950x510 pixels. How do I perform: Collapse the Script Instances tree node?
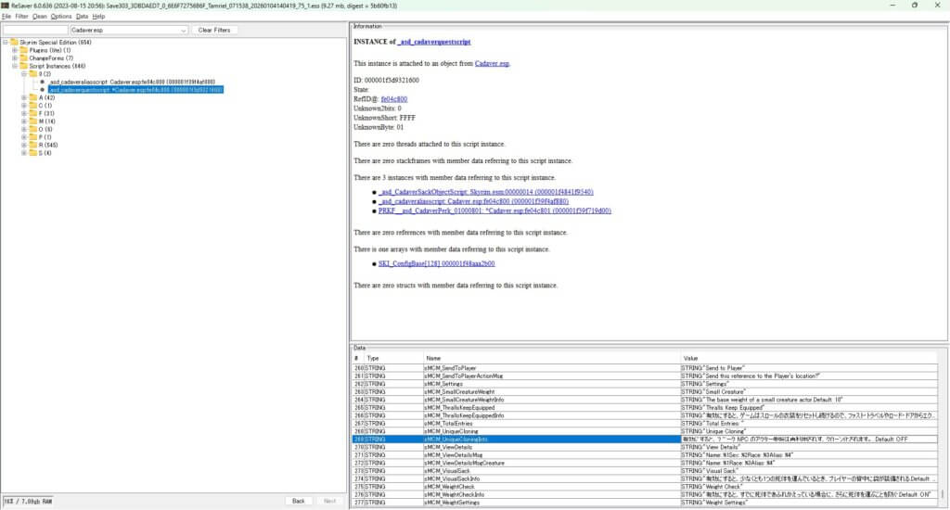pyautogui.click(x=15, y=66)
